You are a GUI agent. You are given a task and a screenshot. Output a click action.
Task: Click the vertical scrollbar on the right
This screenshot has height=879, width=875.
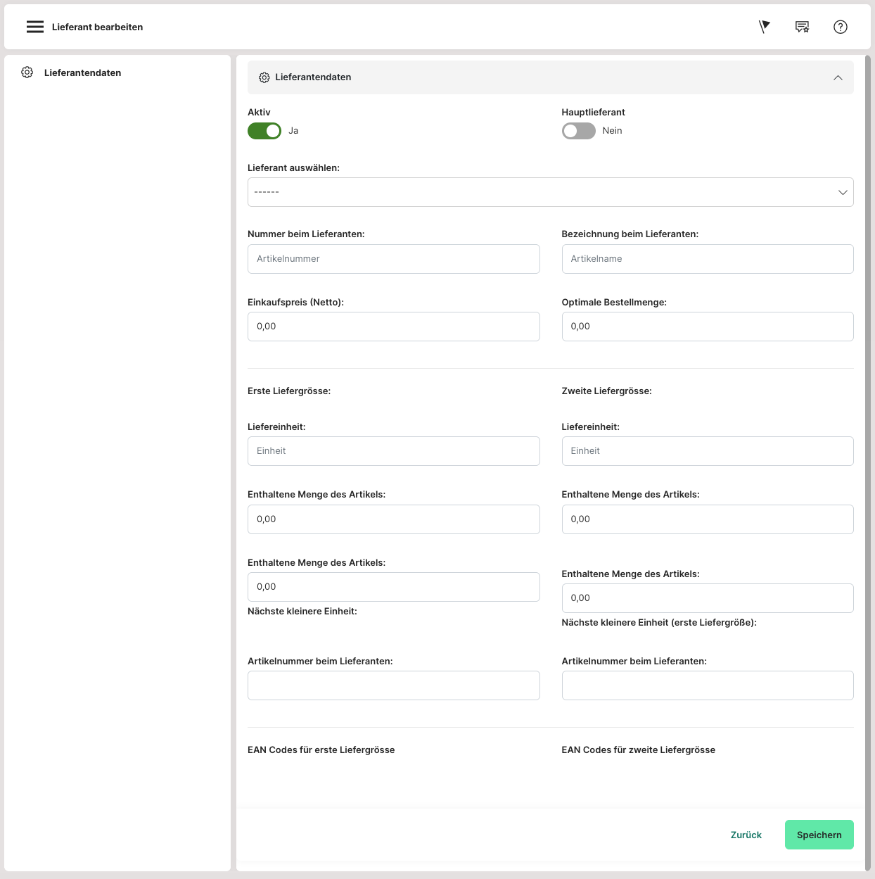tap(867, 422)
